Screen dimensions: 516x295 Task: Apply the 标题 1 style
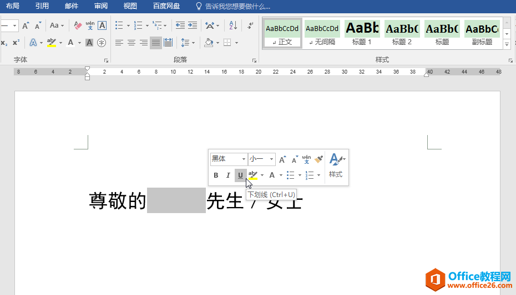pyautogui.click(x=362, y=33)
